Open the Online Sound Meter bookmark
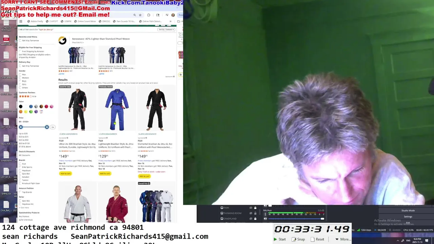 click(85, 21)
